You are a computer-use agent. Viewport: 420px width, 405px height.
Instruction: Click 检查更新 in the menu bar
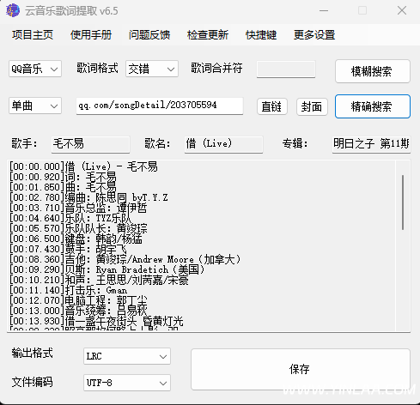click(208, 35)
